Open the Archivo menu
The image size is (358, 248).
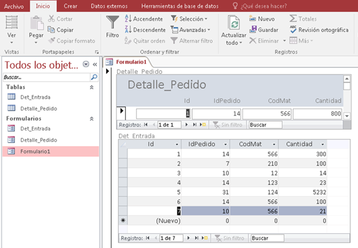14,6
